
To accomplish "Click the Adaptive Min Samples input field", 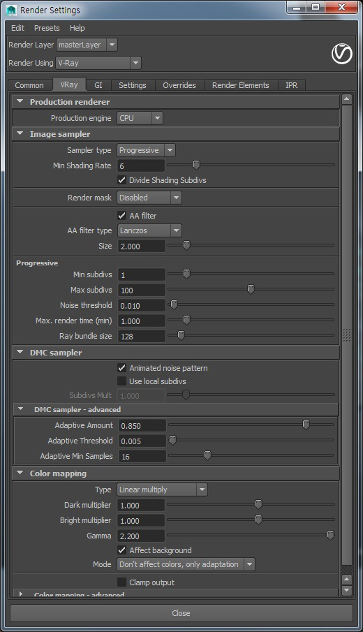I will pos(142,456).
